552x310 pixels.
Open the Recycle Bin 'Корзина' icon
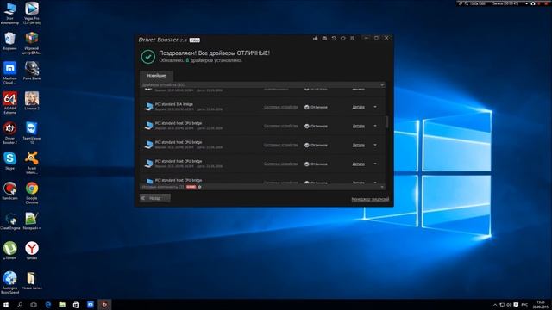click(x=9, y=41)
